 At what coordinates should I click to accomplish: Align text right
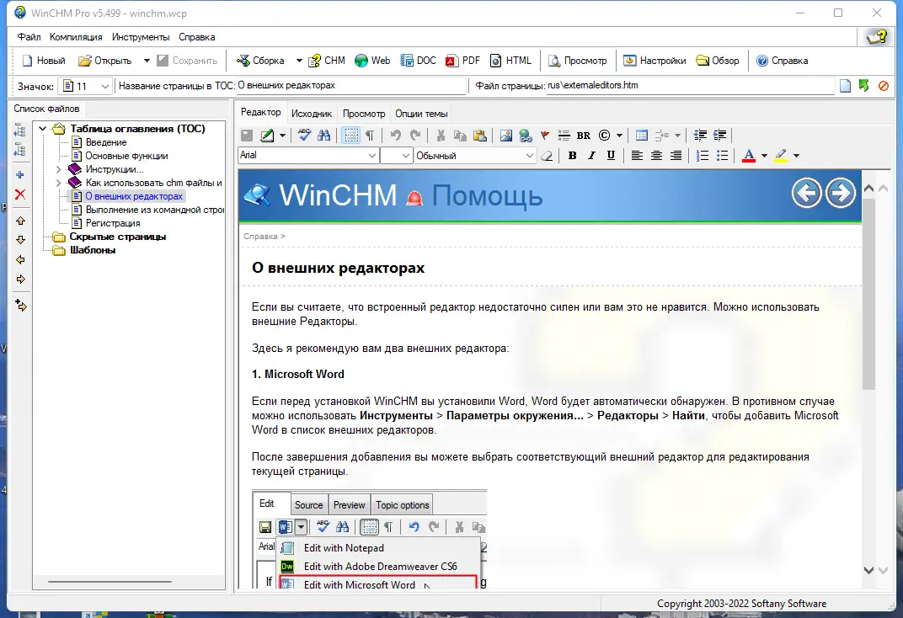(x=676, y=156)
